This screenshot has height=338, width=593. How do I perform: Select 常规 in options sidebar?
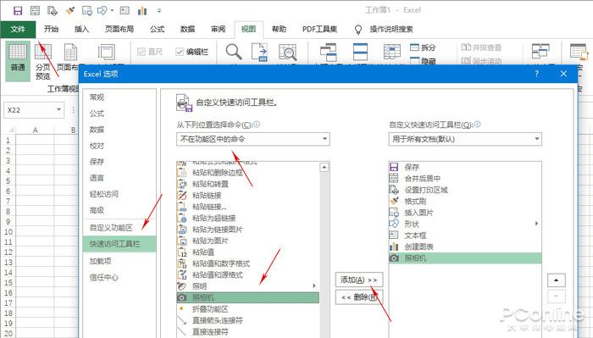coord(119,97)
